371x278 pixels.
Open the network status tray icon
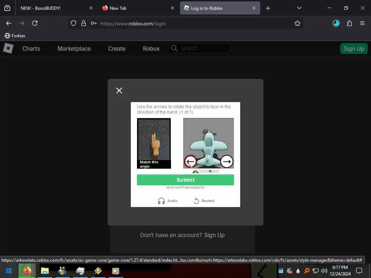click(316, 271)
